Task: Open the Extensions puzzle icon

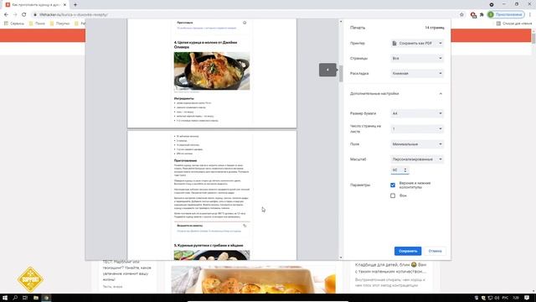Action: pos(482,15)
